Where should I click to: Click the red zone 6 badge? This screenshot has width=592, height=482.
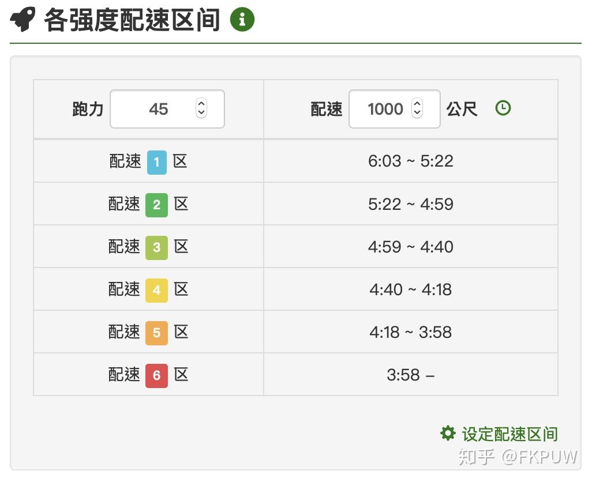pyautogui.click(x=156, y=375)
